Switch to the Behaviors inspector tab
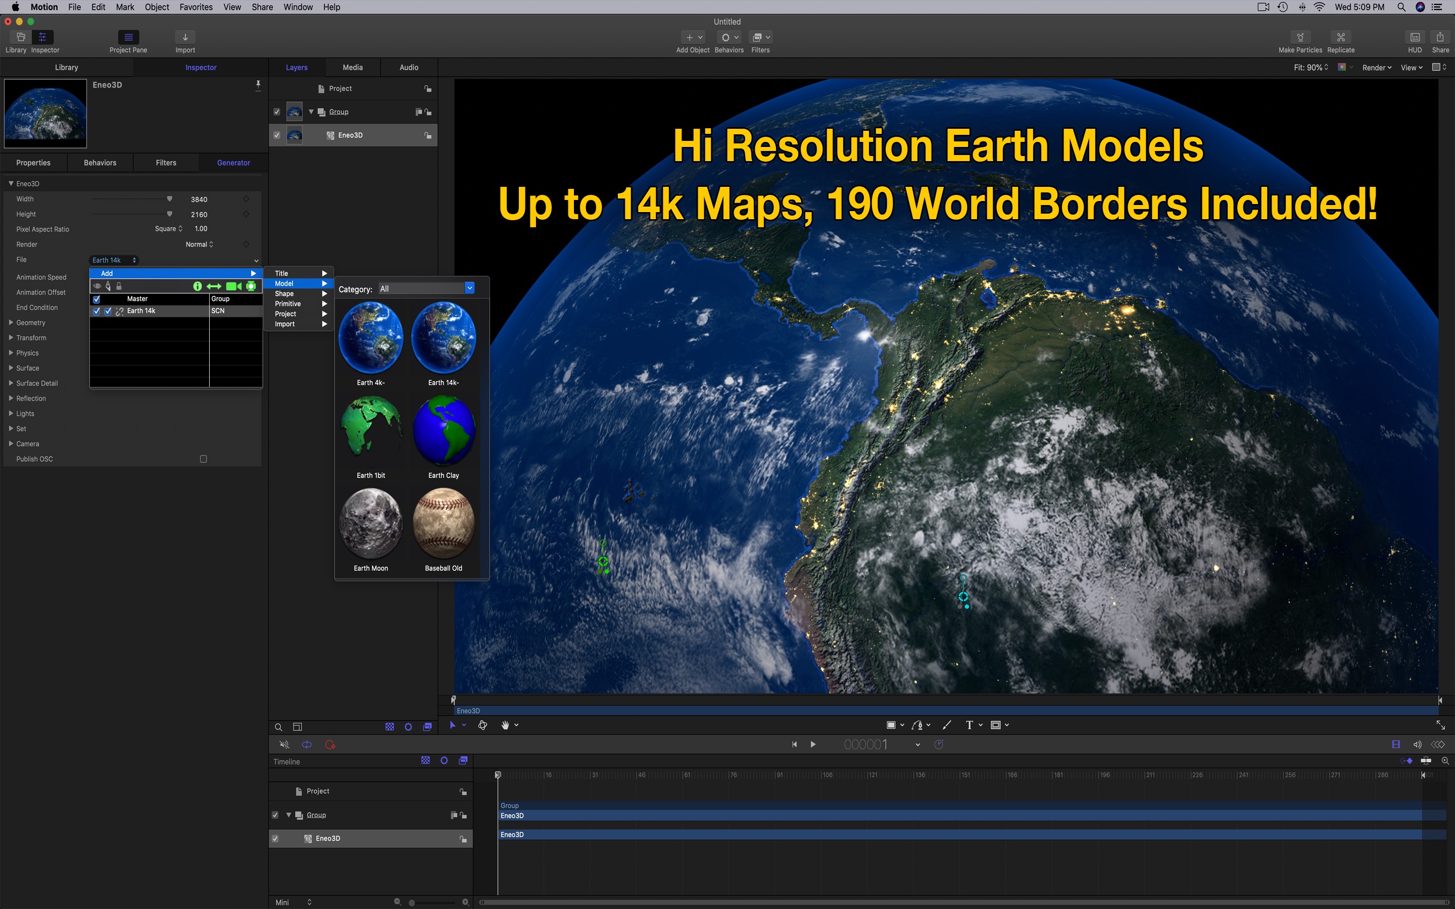The image size is (1455, 909). click(x=100, y=162)
